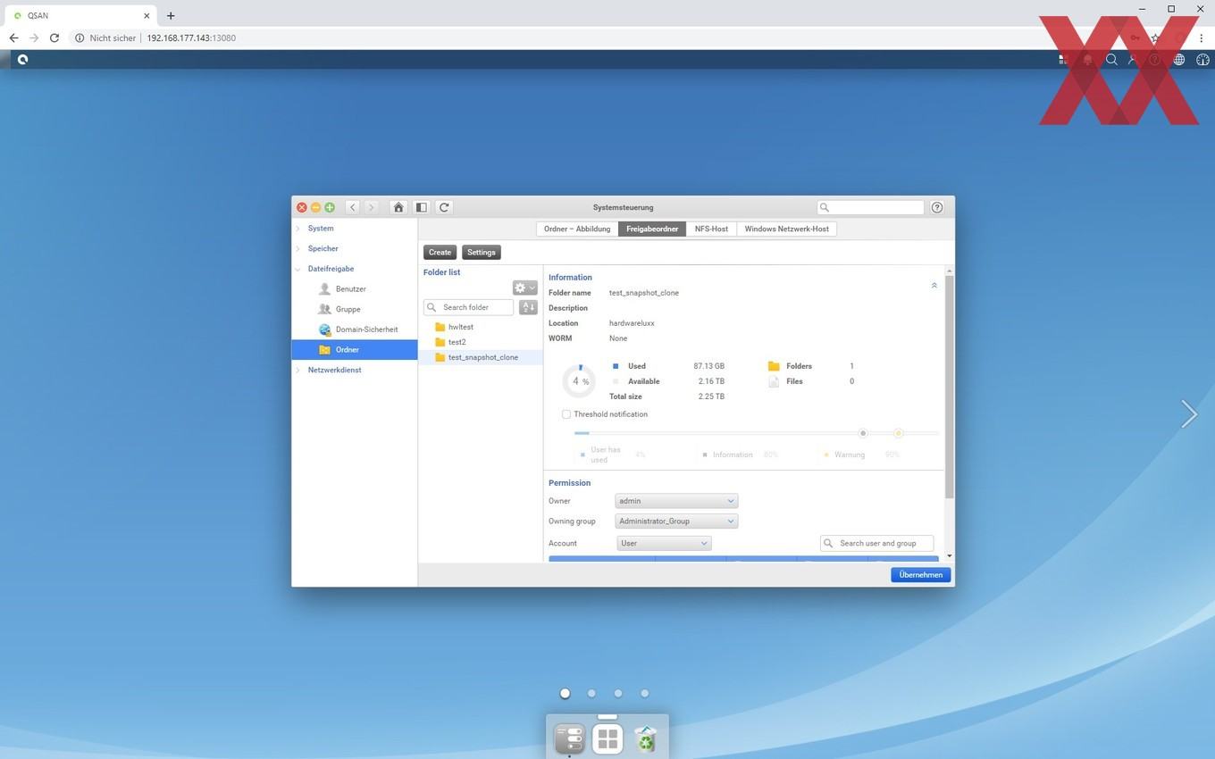Select the QSAN browser tab
Viewport: 1215px width, 759px height.
click(x=80, y=15)
